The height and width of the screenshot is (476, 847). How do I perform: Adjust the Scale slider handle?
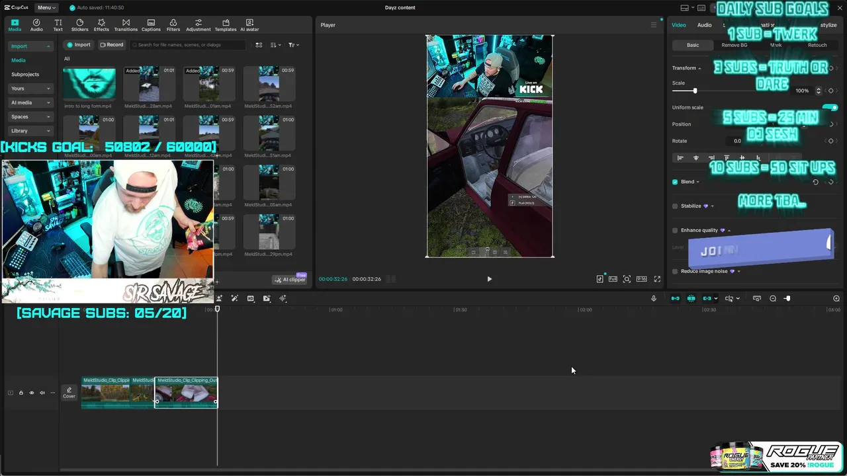click(695, 91)
